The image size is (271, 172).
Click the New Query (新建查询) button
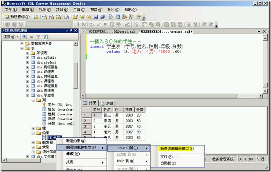(x=17, y=17)
